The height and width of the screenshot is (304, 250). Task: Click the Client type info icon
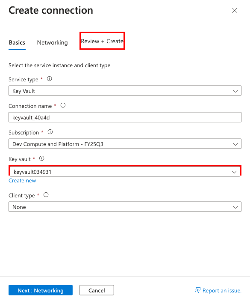point(46,195)
